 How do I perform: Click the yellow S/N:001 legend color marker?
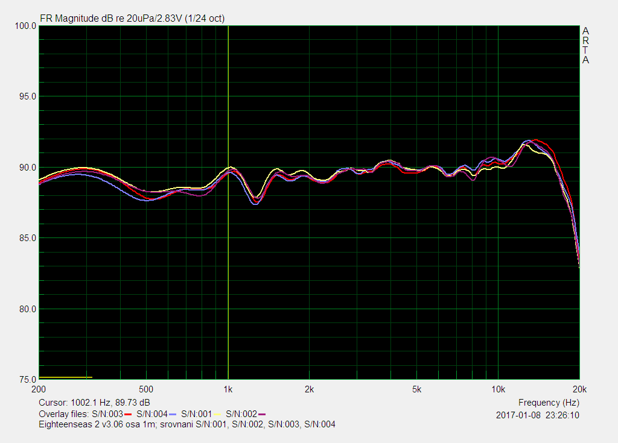click(217, 414)
